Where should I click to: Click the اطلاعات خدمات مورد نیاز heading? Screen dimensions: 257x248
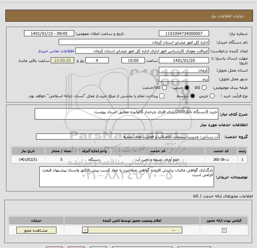(224, 125)
